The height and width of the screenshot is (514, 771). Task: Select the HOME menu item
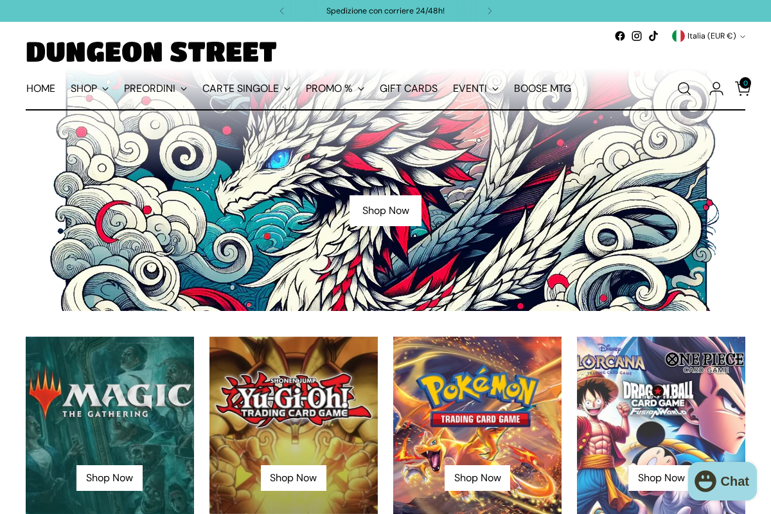(40, 89)
